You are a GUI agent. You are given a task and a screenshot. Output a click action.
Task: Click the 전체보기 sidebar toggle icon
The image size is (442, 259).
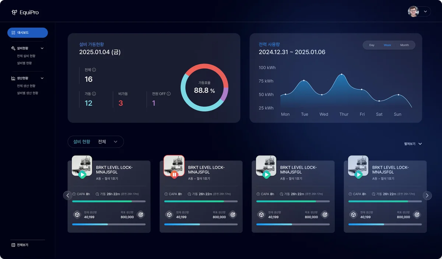[13, 245]
